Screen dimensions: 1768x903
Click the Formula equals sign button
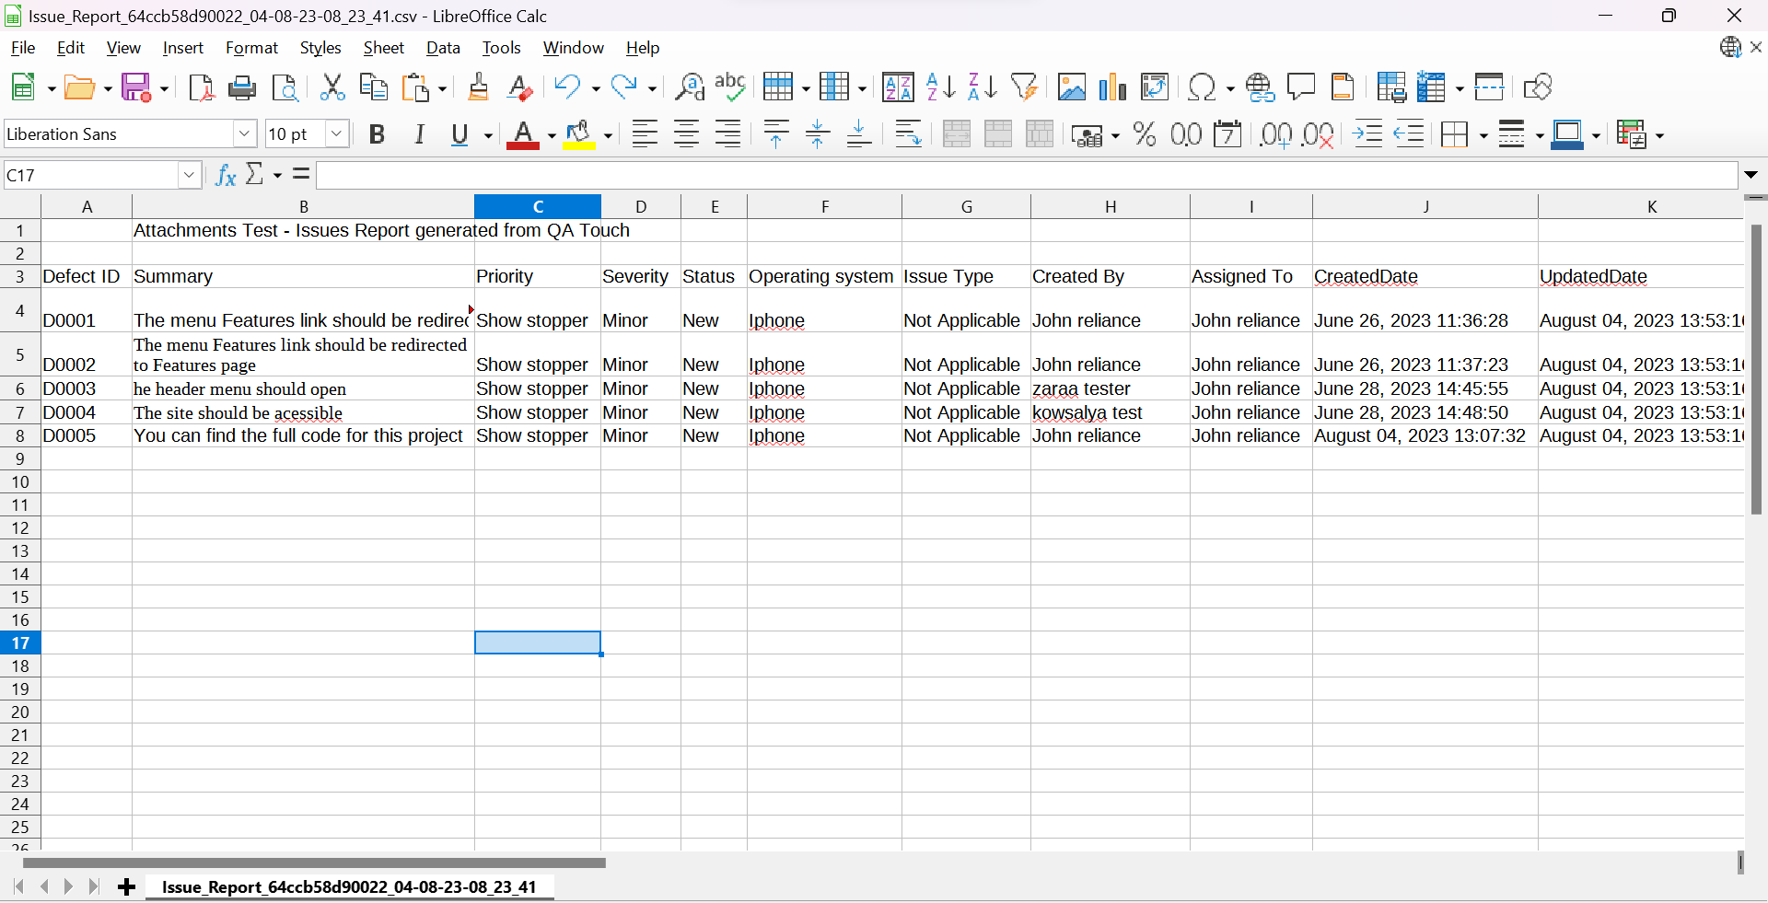[x=301, y=174]
